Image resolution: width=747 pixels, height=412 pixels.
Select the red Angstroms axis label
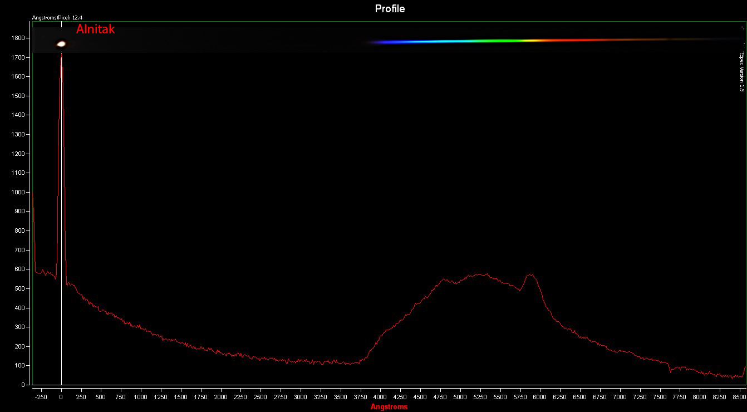pyautogui.click(x=390, y=406)
